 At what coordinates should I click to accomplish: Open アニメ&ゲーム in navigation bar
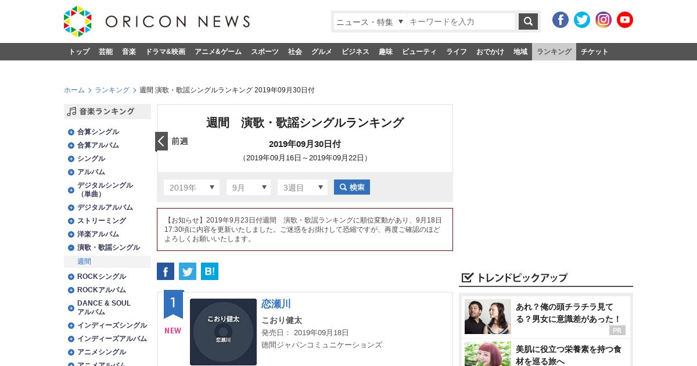[218, 52]
